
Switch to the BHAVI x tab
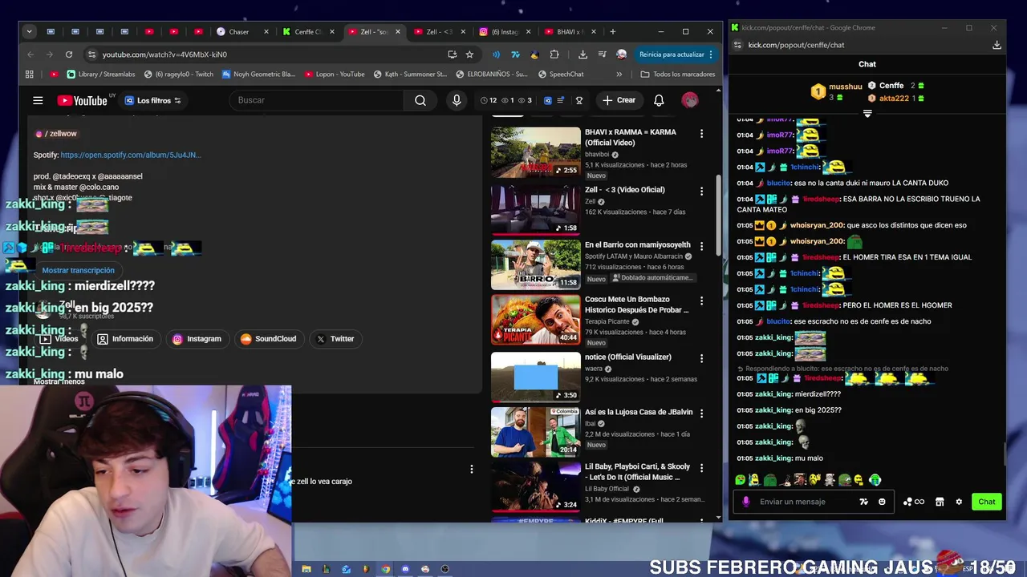coord(569,32)
